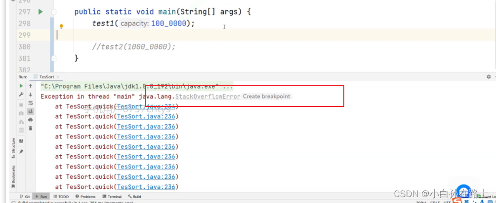Click the 'Exception in thread "main"' text

tap(88, 96)
